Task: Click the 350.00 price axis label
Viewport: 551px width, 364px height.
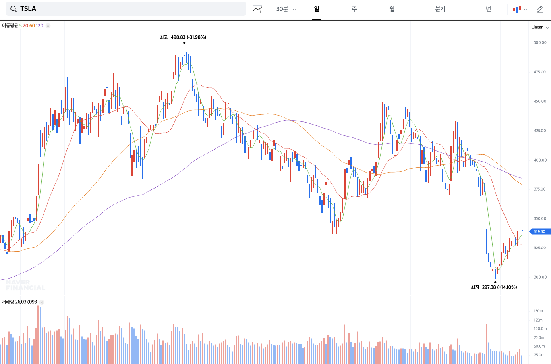Action: click(x=540, y=218)
